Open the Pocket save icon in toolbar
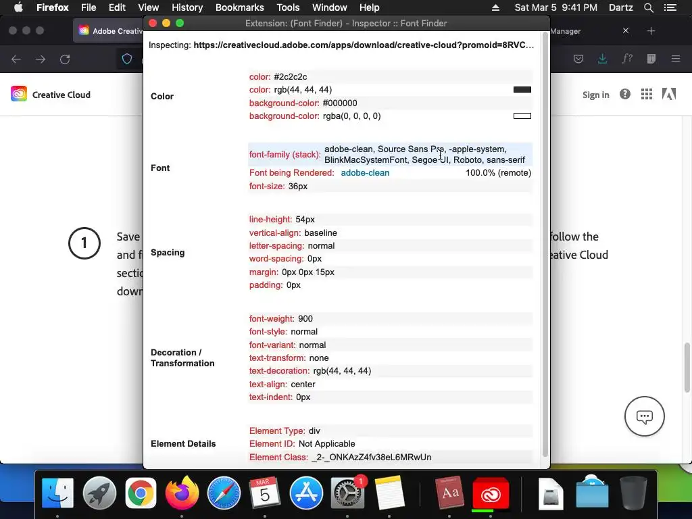 pyautogui.click(x=578, y=59)
